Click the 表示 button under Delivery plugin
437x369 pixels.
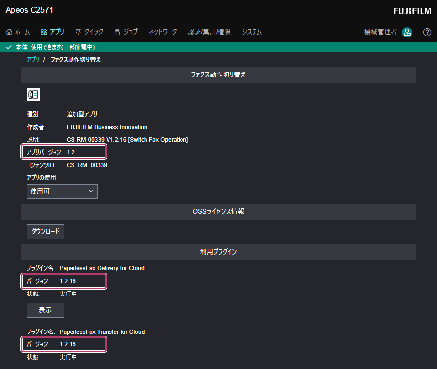45,310
